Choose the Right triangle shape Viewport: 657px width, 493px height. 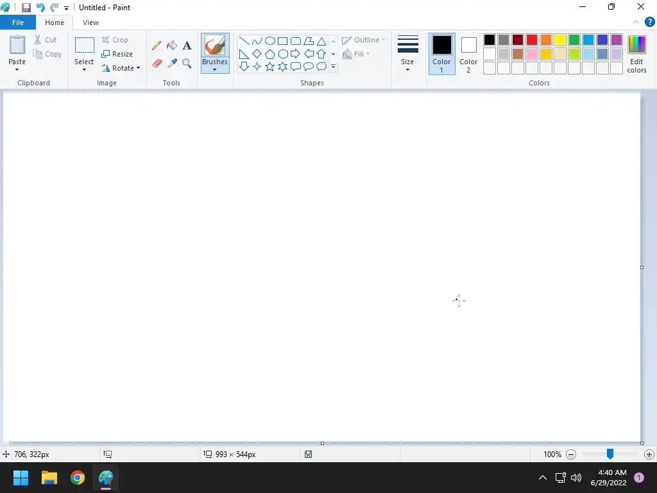[x=244, y=54]
